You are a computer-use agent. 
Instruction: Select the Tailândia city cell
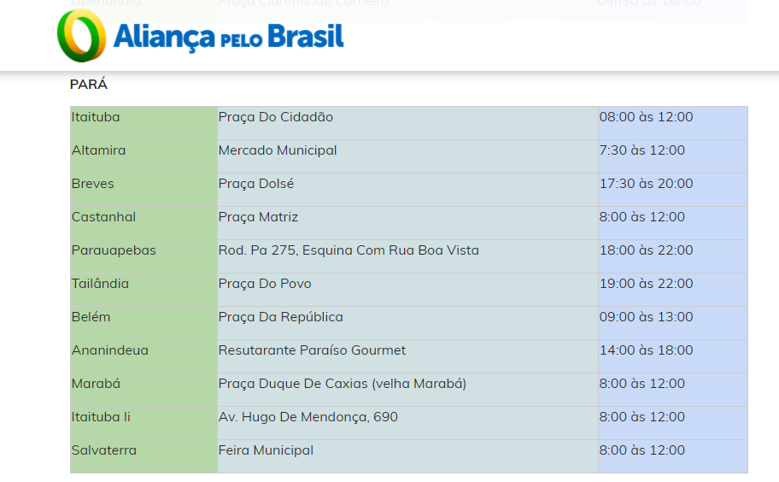pyautogui.click(x=100, y=284)
